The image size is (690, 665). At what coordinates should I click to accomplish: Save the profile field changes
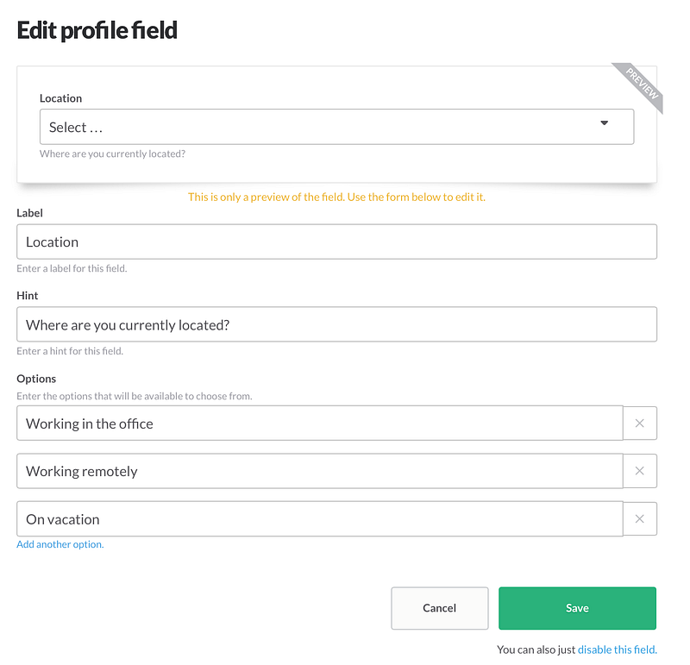pos(577,608)
